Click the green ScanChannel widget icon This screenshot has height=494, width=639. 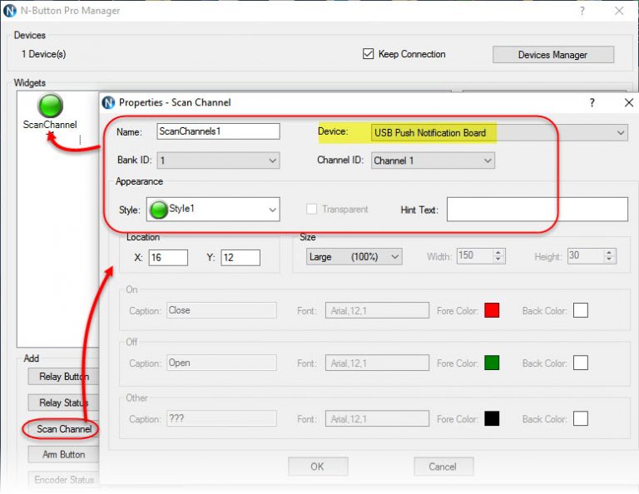tap(51, 106)
